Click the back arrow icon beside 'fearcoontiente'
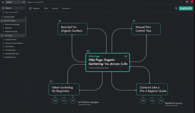The height and width of the screenshot is (113, 195). coord(3,12)
